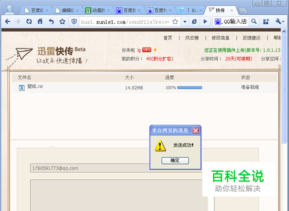Click the large message text area
Image resolution: width=289 pixels, height=211 pixels.
[119, 195]
